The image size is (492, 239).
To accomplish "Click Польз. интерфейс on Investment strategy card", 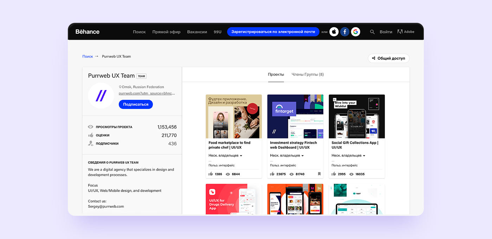I will click(283, 165).
